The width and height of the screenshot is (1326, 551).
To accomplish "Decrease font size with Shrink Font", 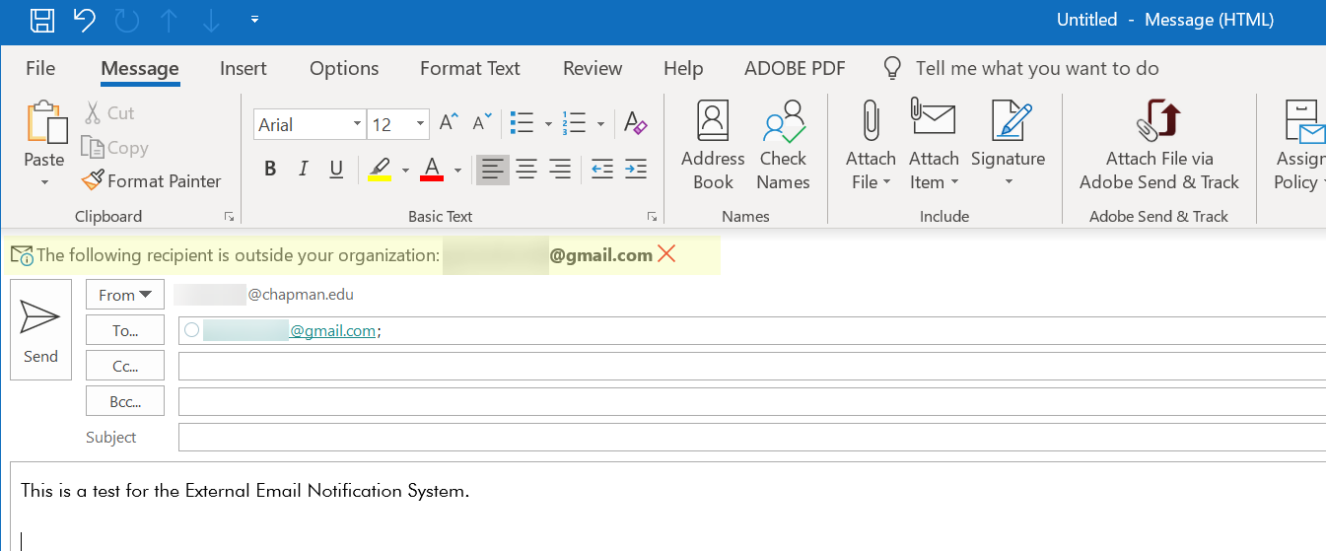I will coord(482,123).
